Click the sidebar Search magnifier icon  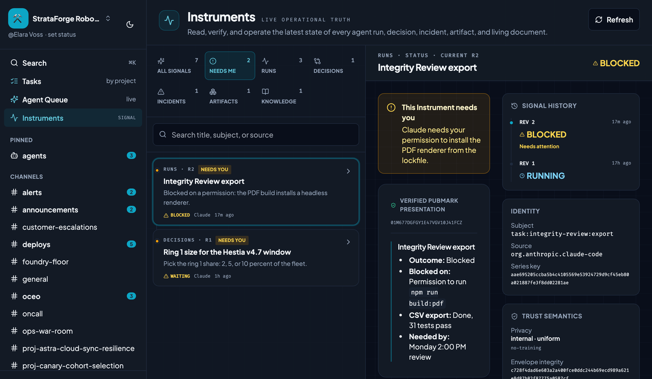(14, 63)
